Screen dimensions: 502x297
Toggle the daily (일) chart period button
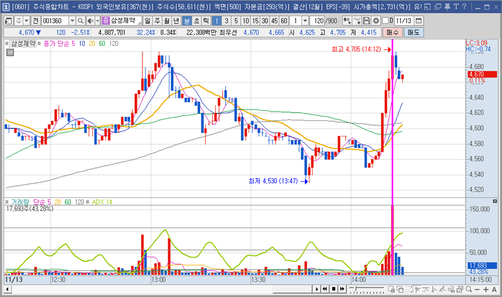coord(148,21)
